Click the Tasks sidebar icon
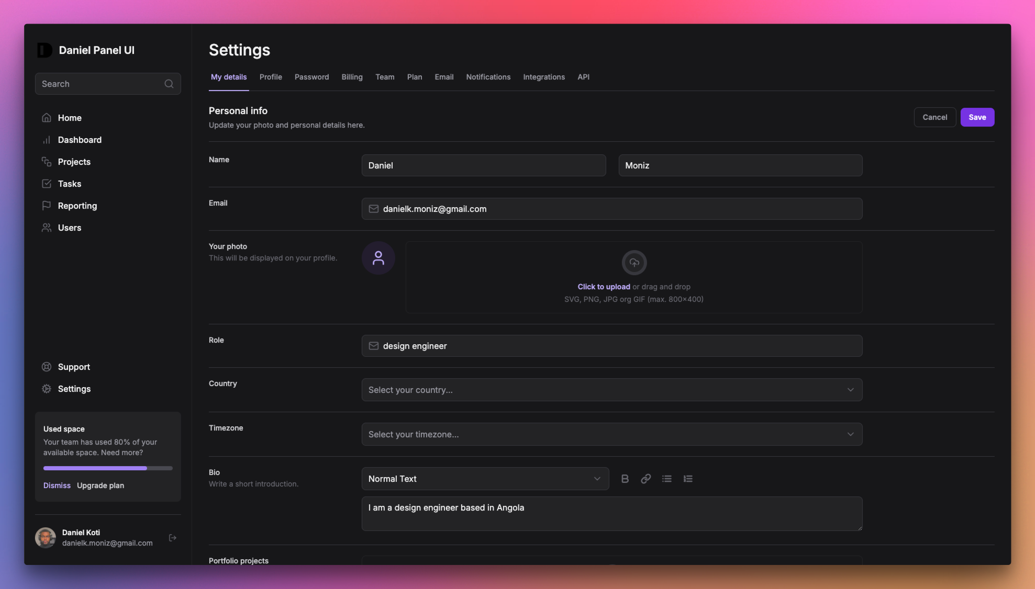This screenshot has width=1035, height=589. (x=46, y=183)
